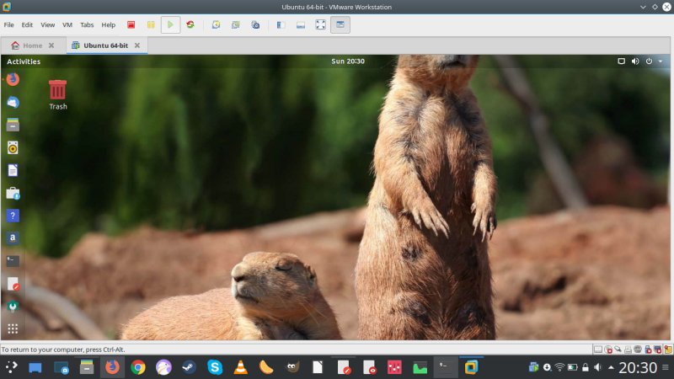674x379 pixels.
Task: Open the Trash icon on the desktop
Action: pyautogui.click(x=57, y=89)
